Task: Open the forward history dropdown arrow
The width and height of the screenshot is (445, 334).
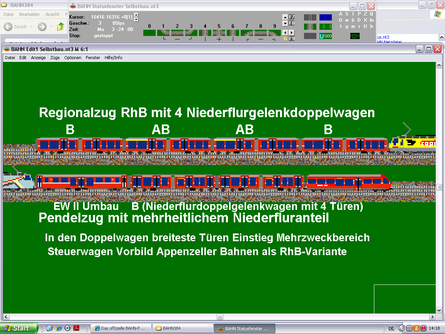Action: (x=51, y=27)
